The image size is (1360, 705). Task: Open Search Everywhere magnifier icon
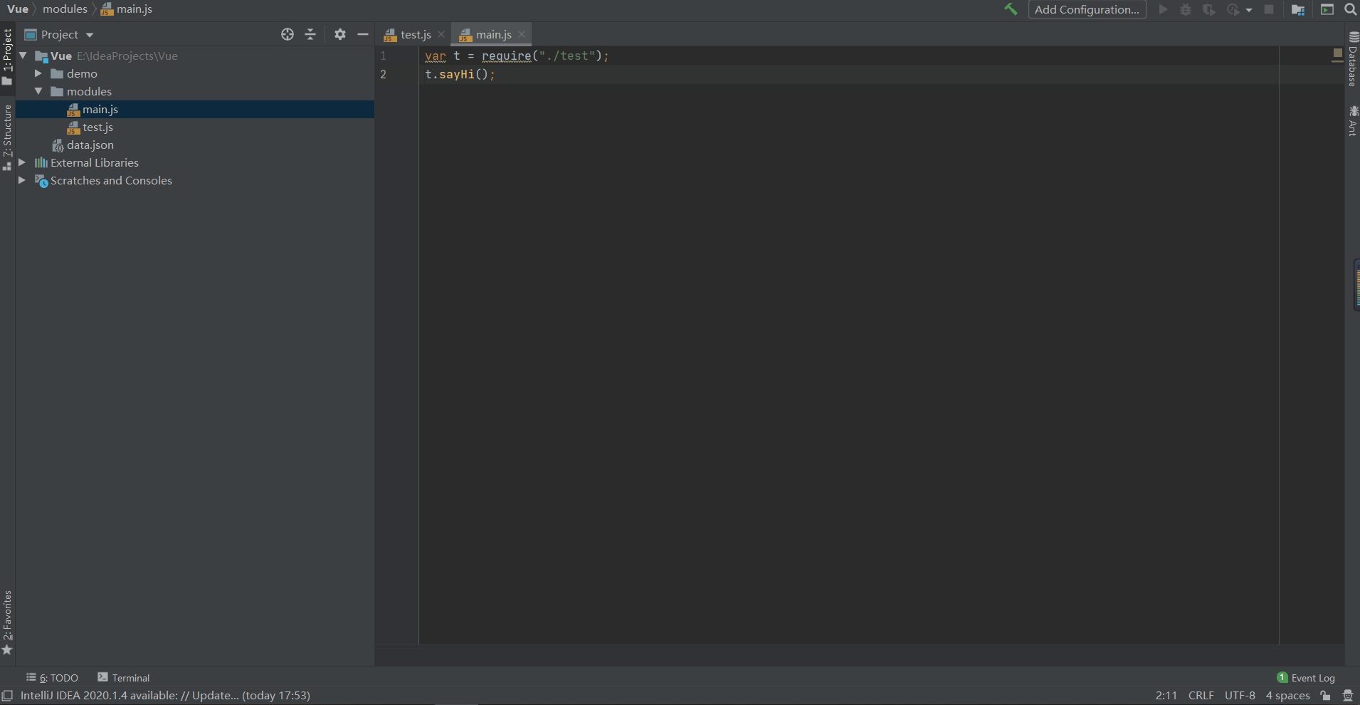pos(1350,9)
